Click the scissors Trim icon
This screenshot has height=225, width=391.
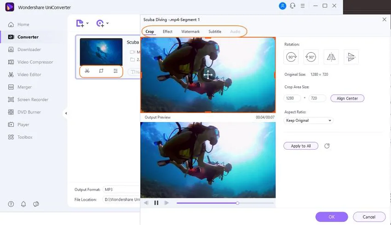(x=87, y=71)
